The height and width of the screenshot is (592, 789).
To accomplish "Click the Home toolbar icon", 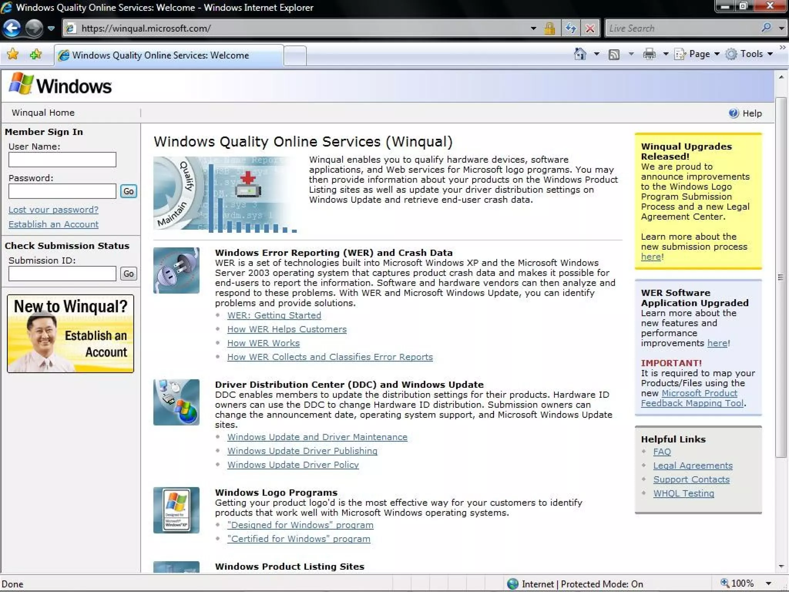I will [580, 54].
